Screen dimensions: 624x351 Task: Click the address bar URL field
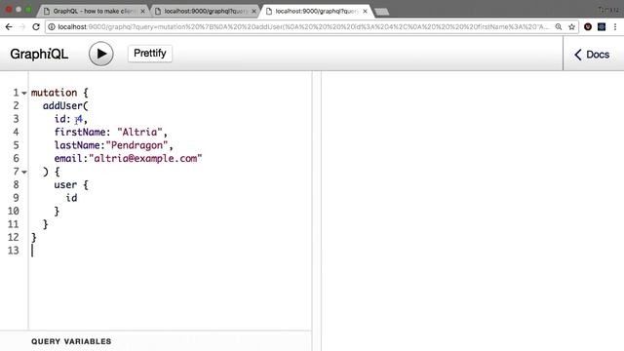tap(303, 26)
